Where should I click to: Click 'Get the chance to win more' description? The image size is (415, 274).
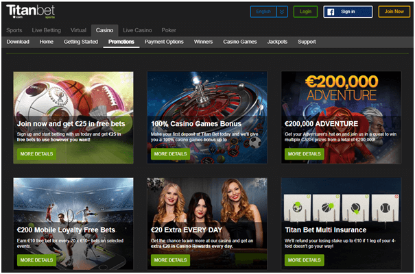click(202, 243)
